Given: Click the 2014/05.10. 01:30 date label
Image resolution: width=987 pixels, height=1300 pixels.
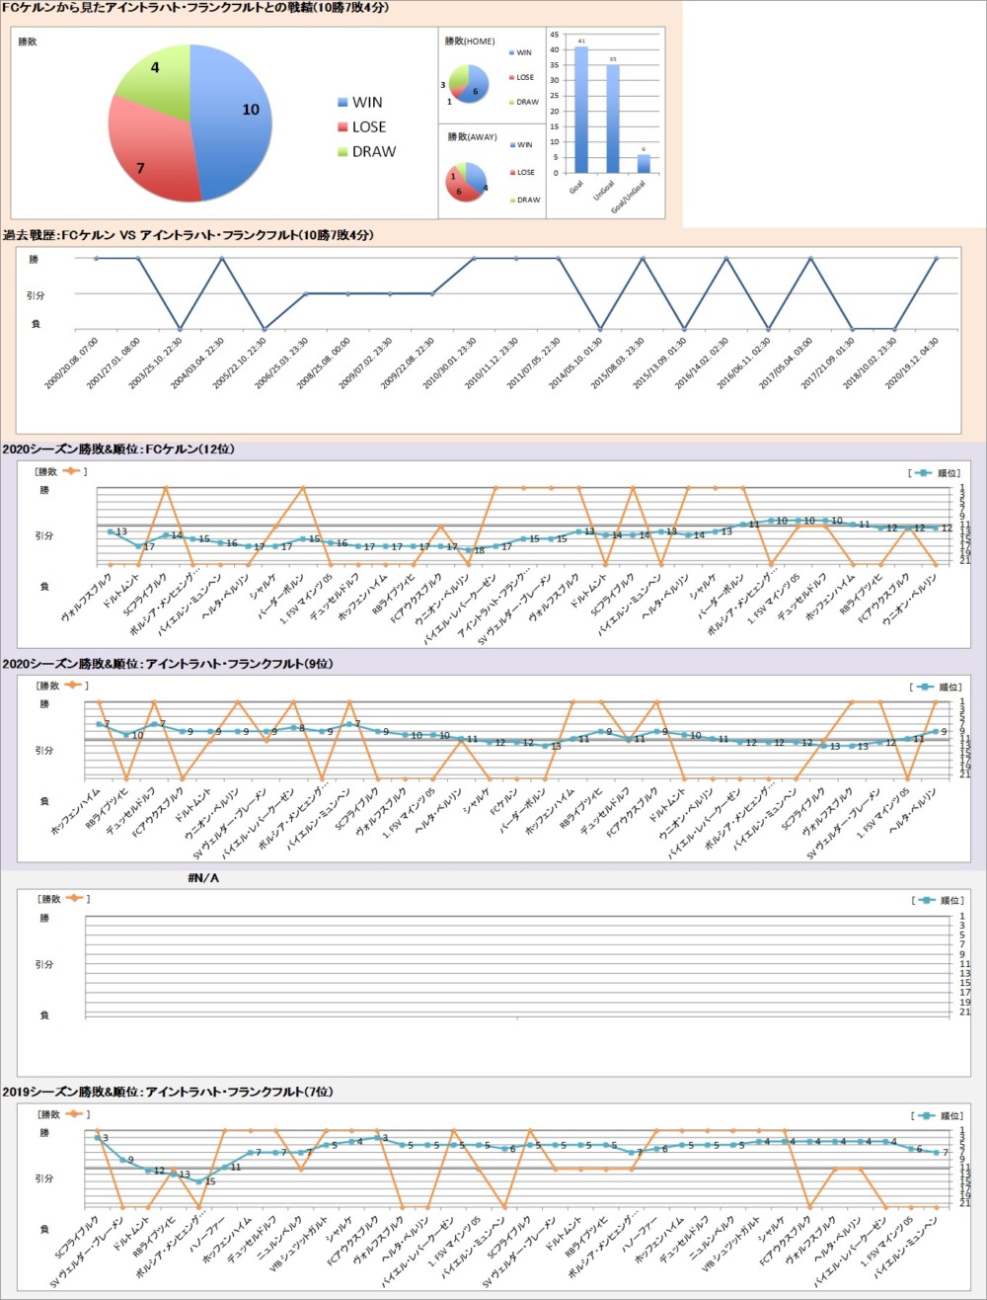Looking at the screenshot, I should (x=574, y=364).
